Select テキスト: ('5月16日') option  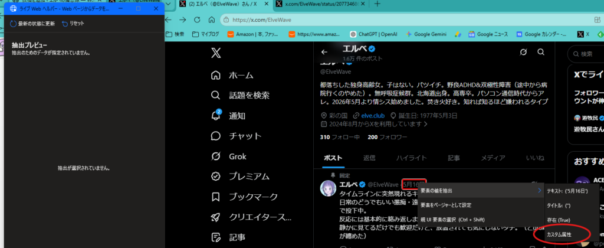[572, 191]
